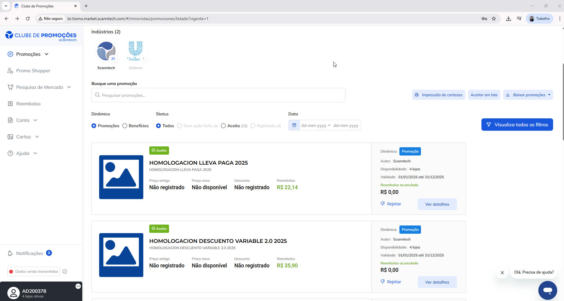This screenshot has height=301, width=564.
Task: Click the info icon beside Dados sendo transmitidos
Action: point(65,271)
